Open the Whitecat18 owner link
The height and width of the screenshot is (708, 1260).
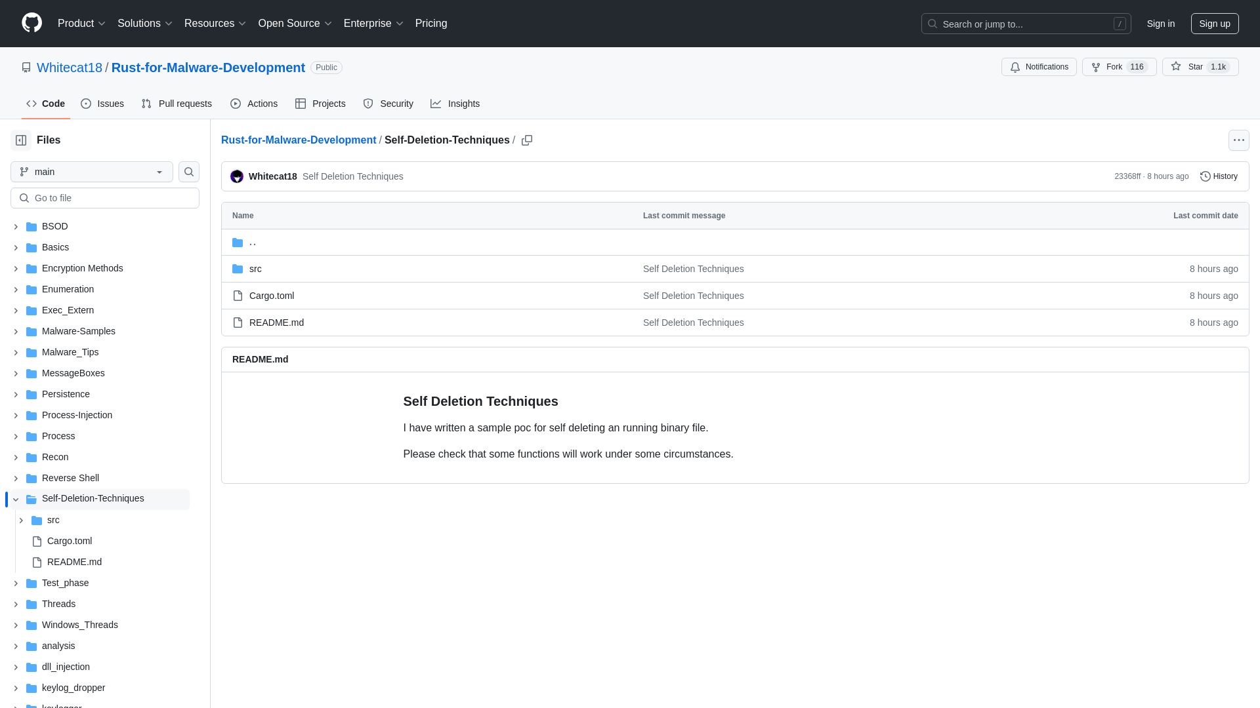click(x=70, y=68)
